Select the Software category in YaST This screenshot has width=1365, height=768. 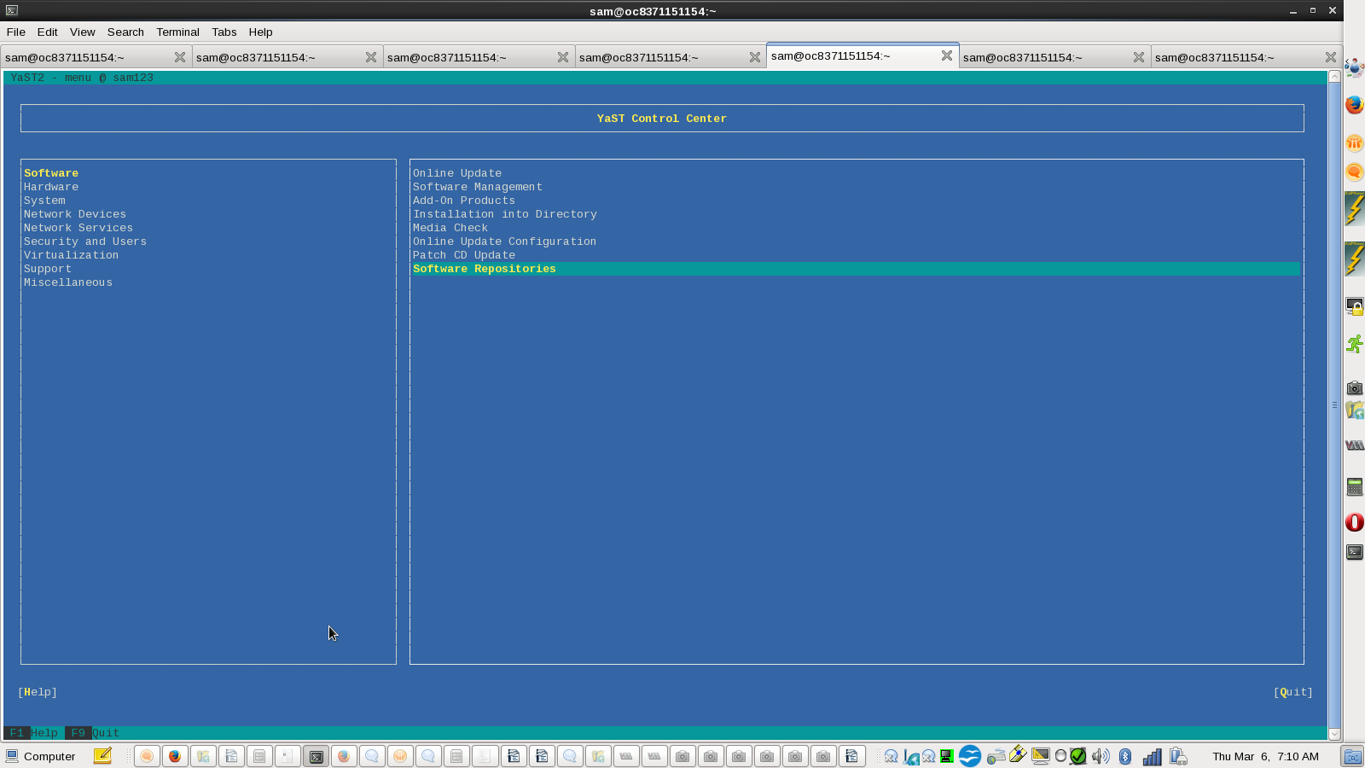coord(51,173)
